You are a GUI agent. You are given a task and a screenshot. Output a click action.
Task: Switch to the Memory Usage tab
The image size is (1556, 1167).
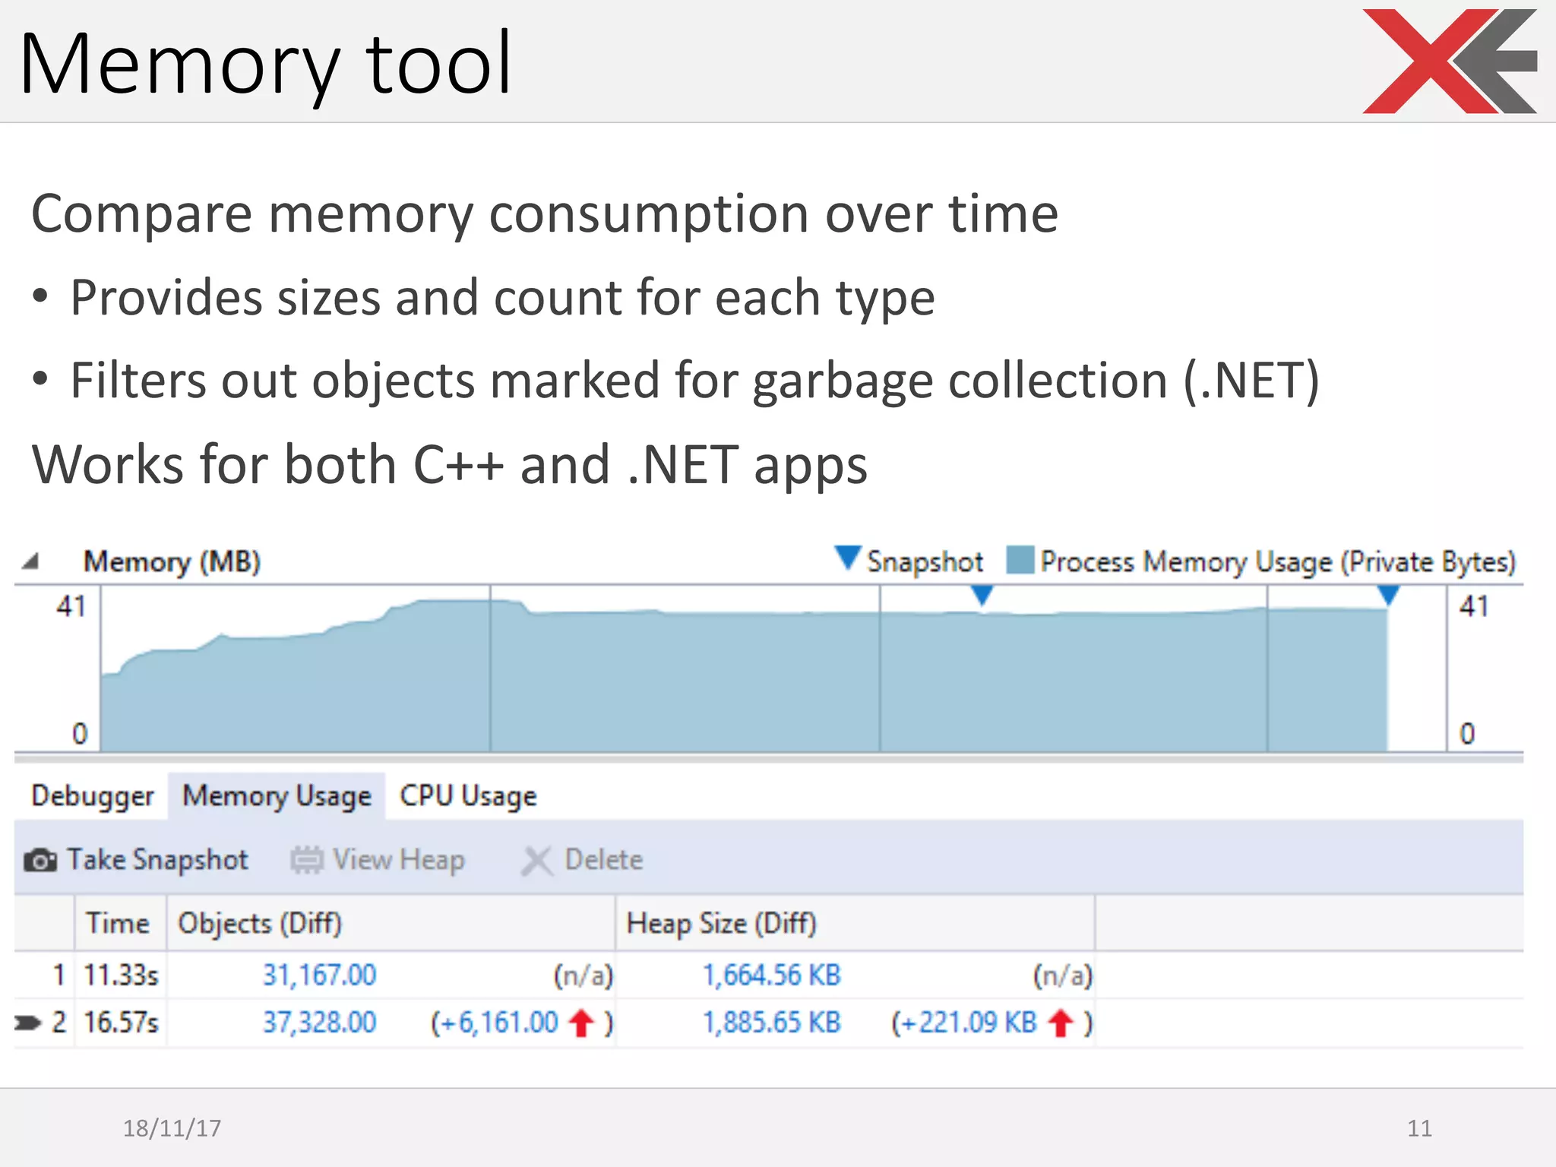coord(277,796)
